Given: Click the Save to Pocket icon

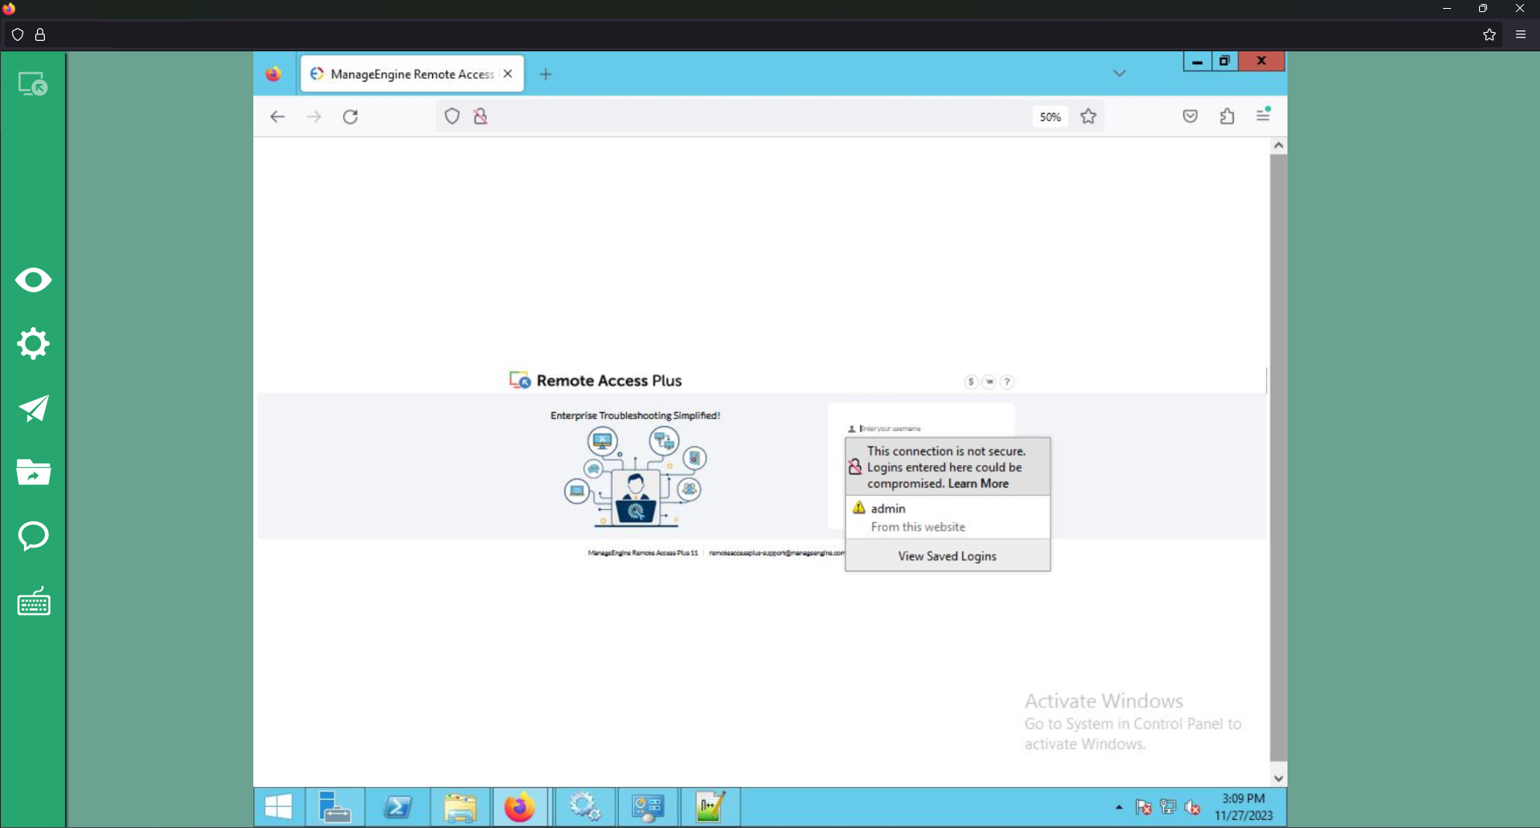Looking at the screenshot, I should coord(1190,117).
